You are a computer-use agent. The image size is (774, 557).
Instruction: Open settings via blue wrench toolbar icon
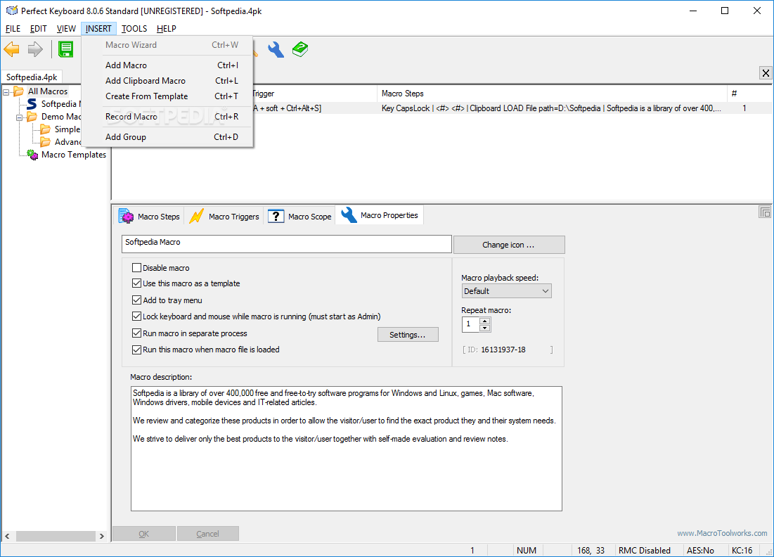point(276,49)
